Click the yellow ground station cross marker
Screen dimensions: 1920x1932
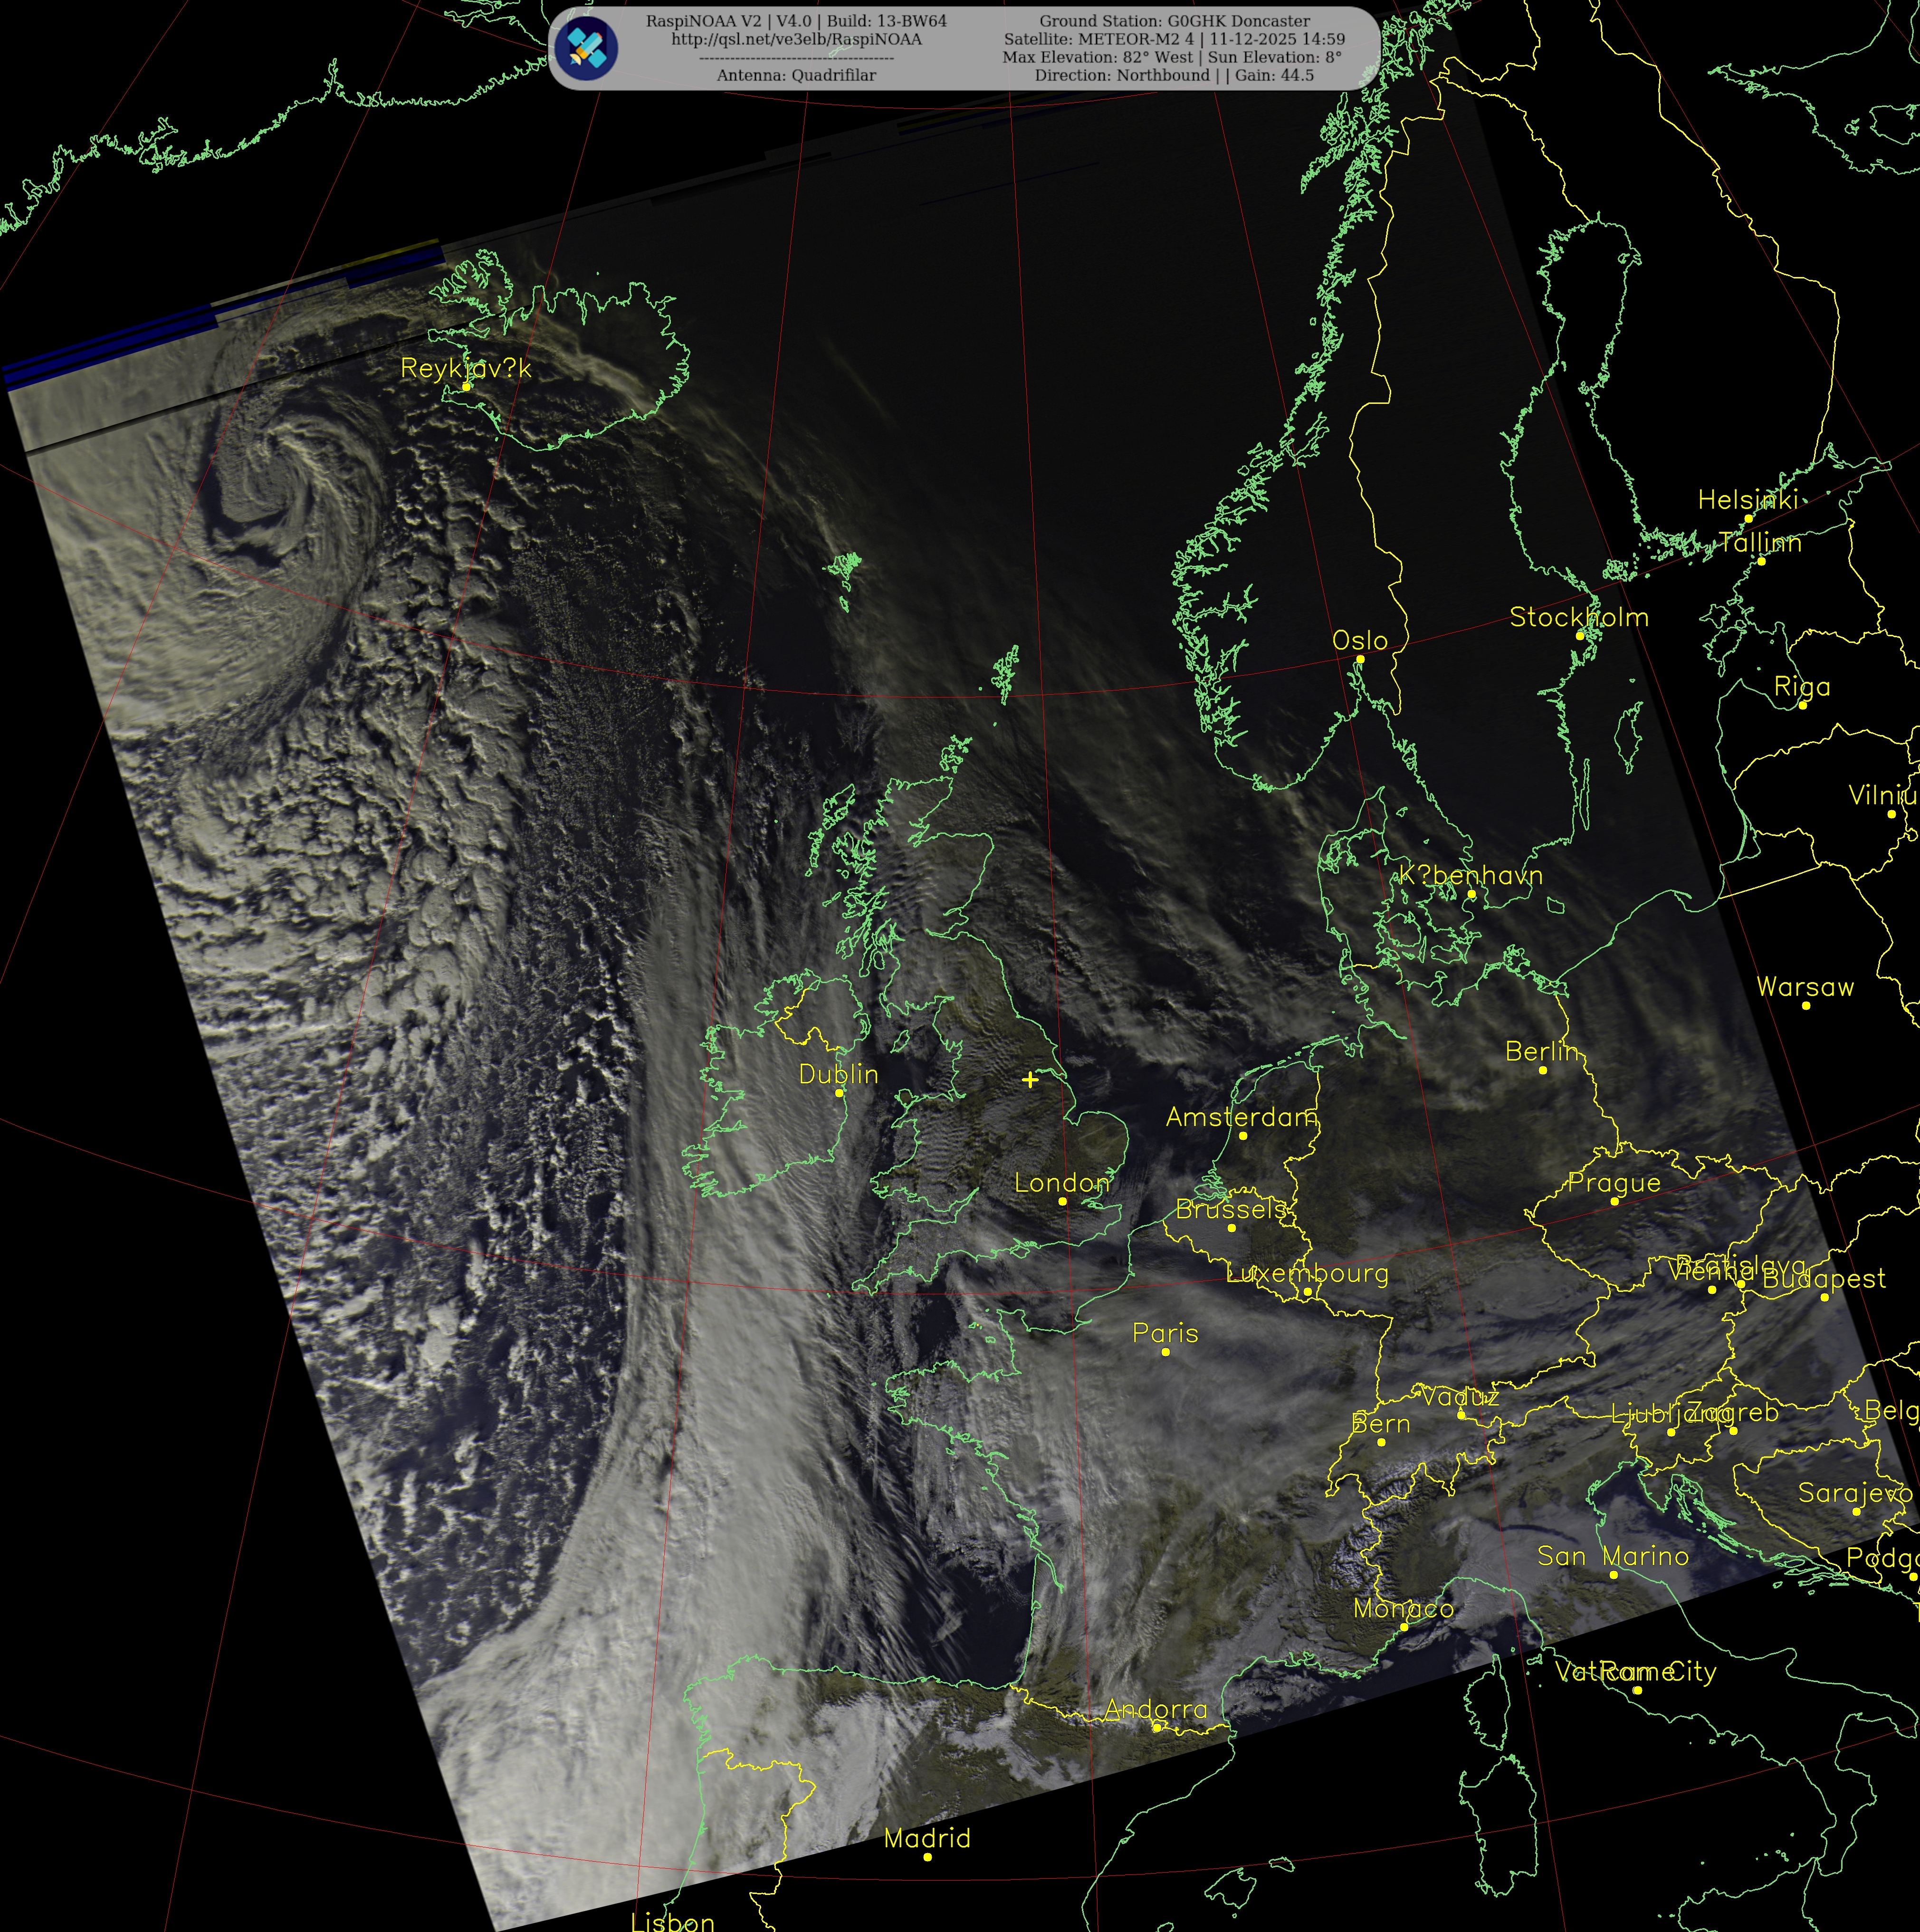click(1030, 1079)
